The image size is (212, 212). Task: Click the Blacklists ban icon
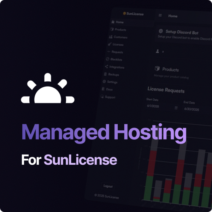[x=107, y=59]
